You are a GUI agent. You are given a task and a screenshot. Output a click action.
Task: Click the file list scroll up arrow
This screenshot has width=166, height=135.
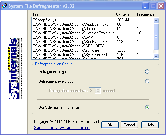(156, 20)
